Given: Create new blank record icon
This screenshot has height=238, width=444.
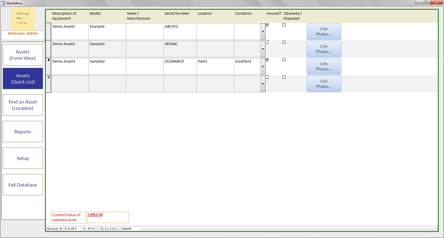Looking at the screenshot, I should point(94,229).
